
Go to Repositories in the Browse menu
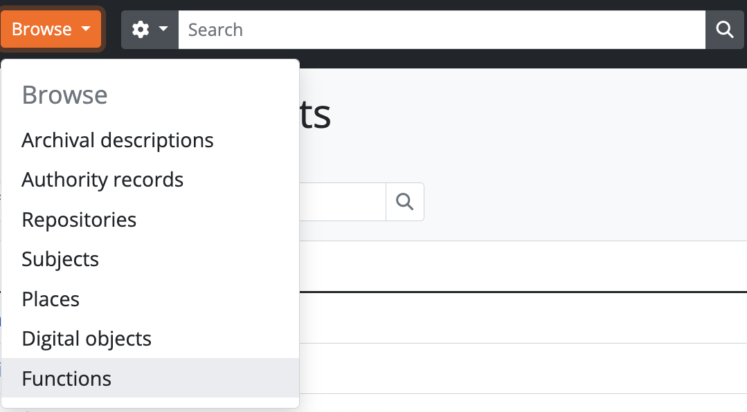tap(79, 220)
